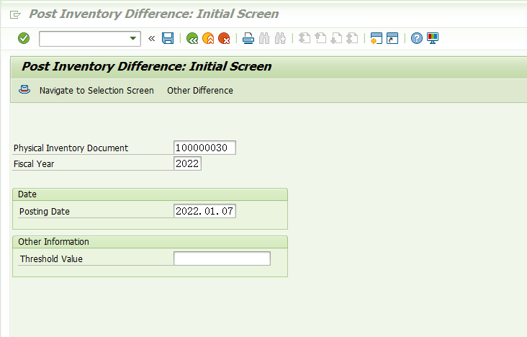This screenshot has width=527, height=337.
Task: Print using the printer icon
Action: 248,38
